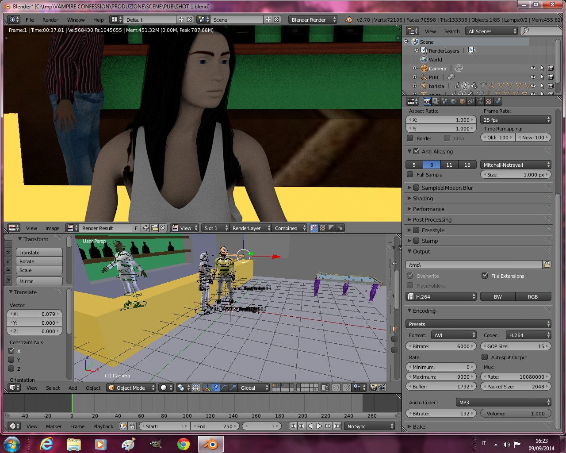Enable Autosplit Output checkbox
Screen dimensions: 566x453
click(x=485, y=357)
